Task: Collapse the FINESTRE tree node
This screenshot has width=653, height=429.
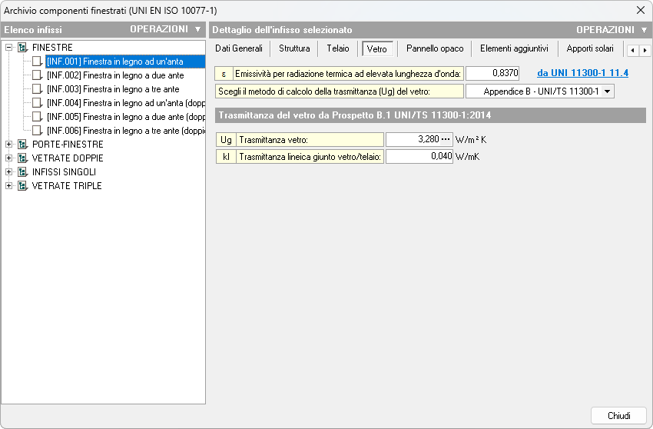Action: pos(9,48)
